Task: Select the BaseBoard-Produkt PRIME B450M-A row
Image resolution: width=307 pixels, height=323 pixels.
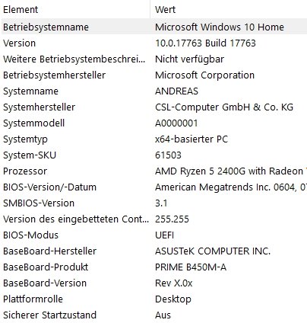Action: (154, 267)
